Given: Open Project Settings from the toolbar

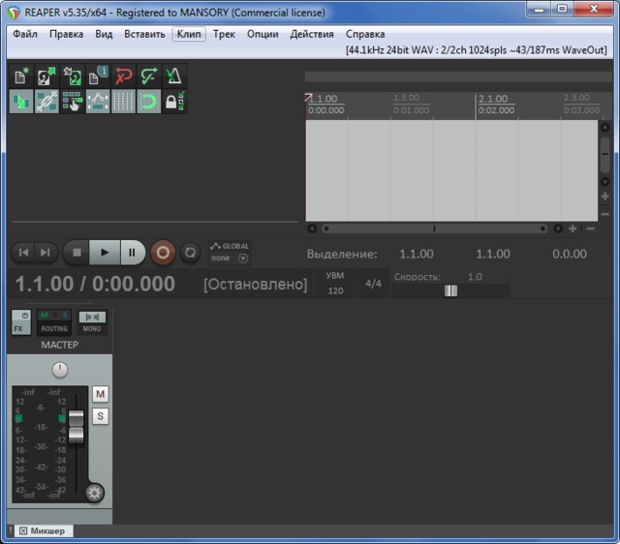Looking at the screenshot, I should pyautogui.click(x=97, y=76).
